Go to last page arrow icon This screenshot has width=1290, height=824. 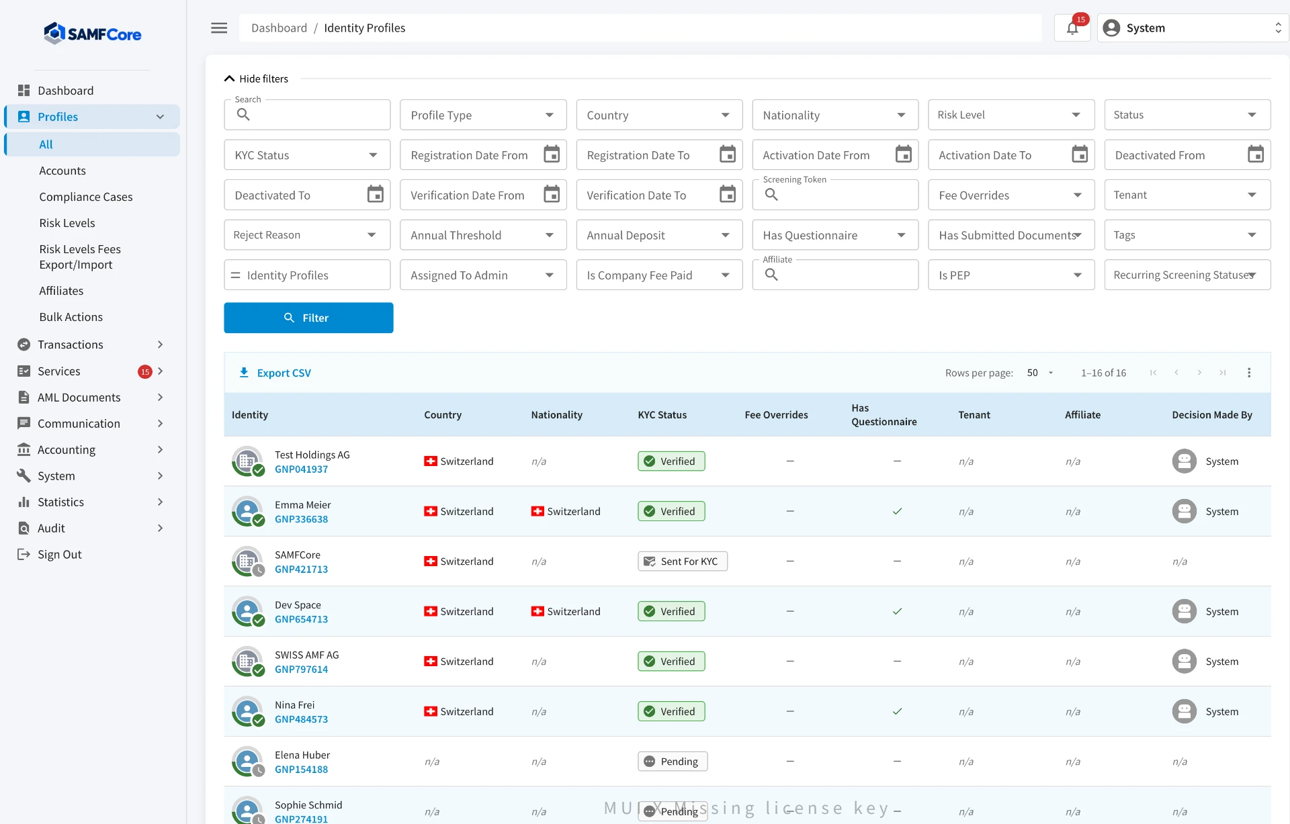click(1223, 373)
